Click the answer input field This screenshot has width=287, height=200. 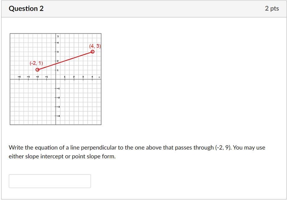[50, 181]
